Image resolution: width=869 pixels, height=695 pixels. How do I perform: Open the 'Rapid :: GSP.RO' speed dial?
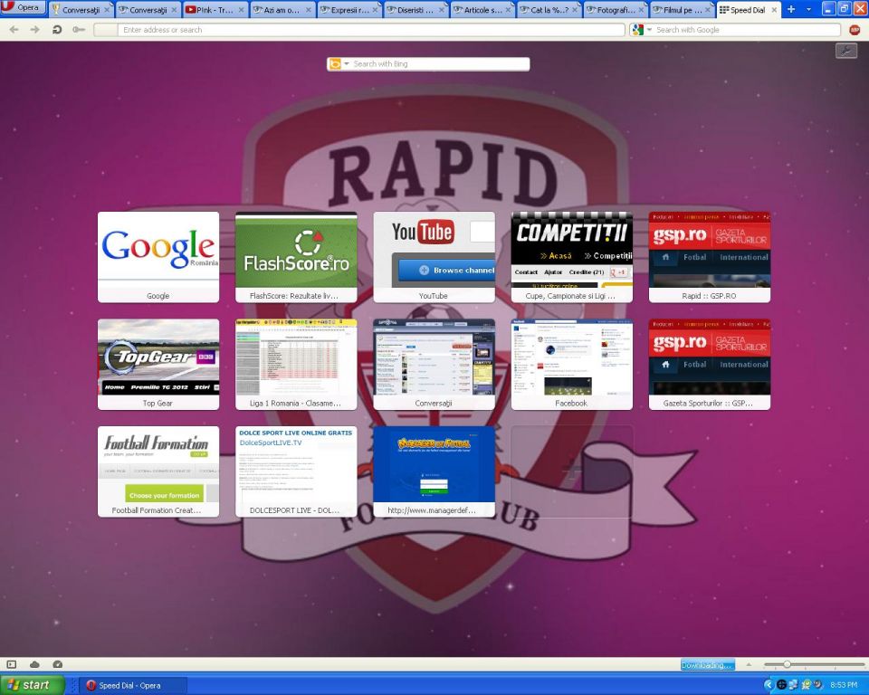coord(710,257)
